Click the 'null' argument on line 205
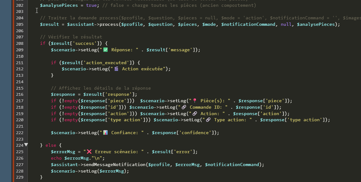The image size is (361, 182). pos(286,24)
